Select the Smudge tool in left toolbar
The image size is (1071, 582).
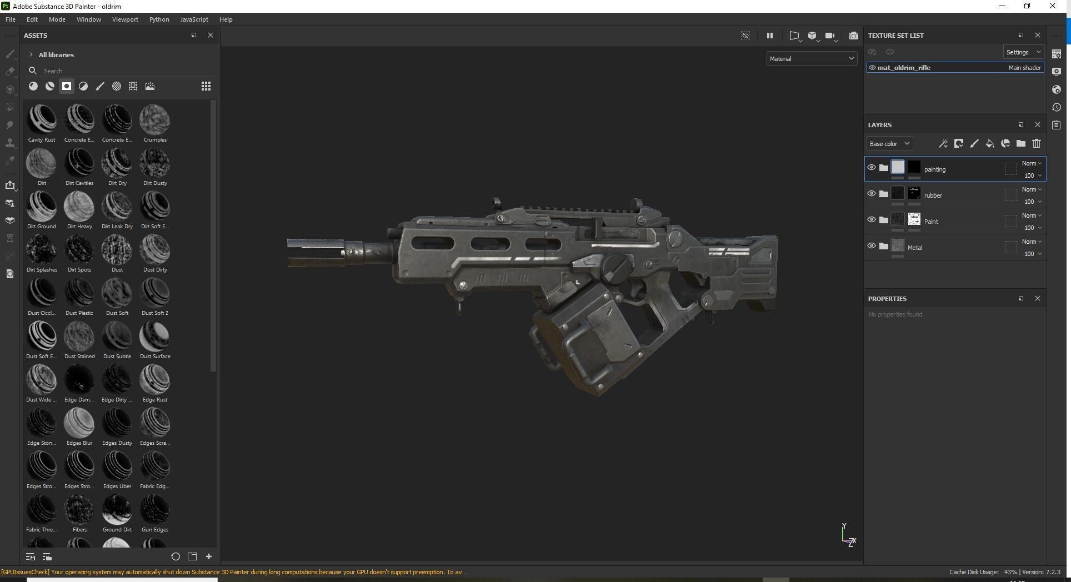pos(9,125)
